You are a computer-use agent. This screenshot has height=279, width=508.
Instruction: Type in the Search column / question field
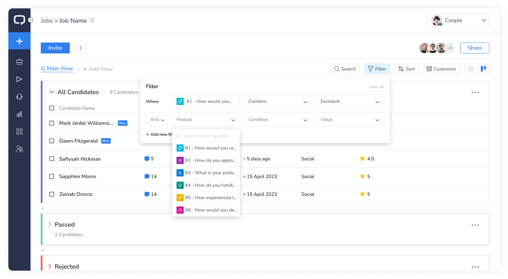point(209,136)
